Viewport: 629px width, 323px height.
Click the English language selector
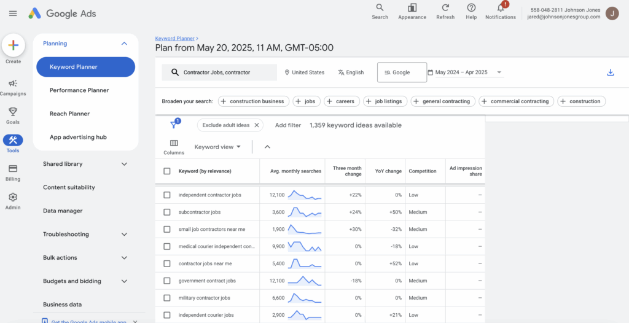[351, 72]
